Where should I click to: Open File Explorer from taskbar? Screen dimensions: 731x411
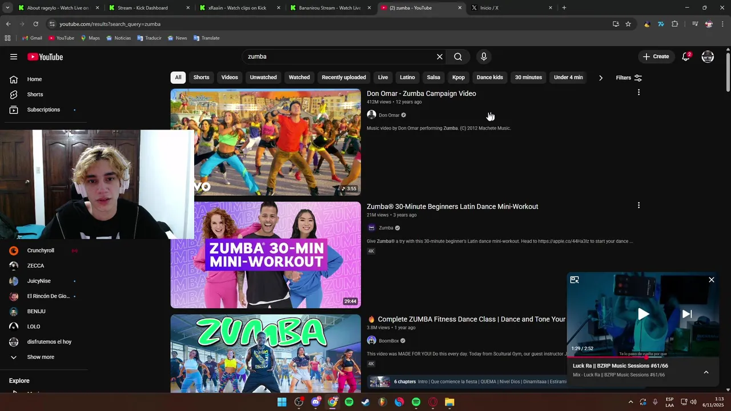[449, 402]
